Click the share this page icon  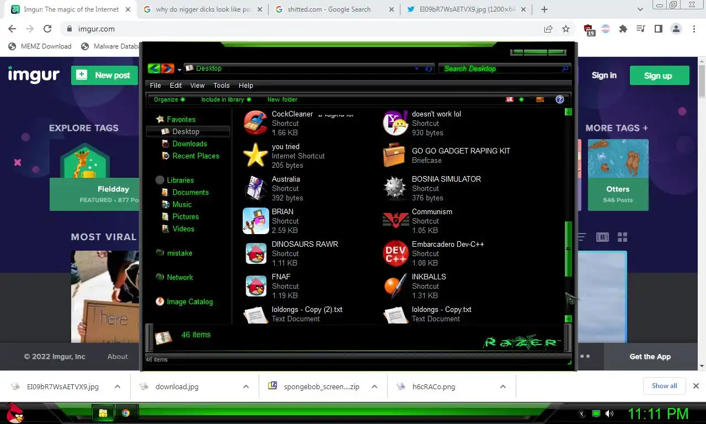[x=548, y=29]
